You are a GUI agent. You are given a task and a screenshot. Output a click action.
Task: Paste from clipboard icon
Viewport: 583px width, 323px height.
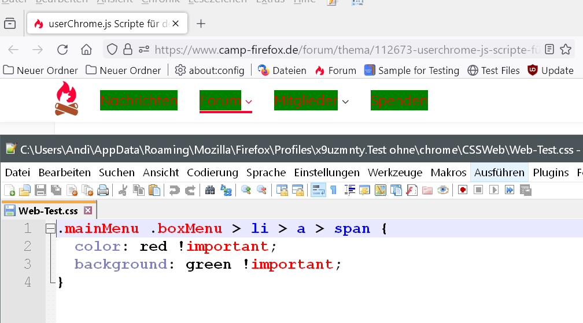[x=154, y=191]
